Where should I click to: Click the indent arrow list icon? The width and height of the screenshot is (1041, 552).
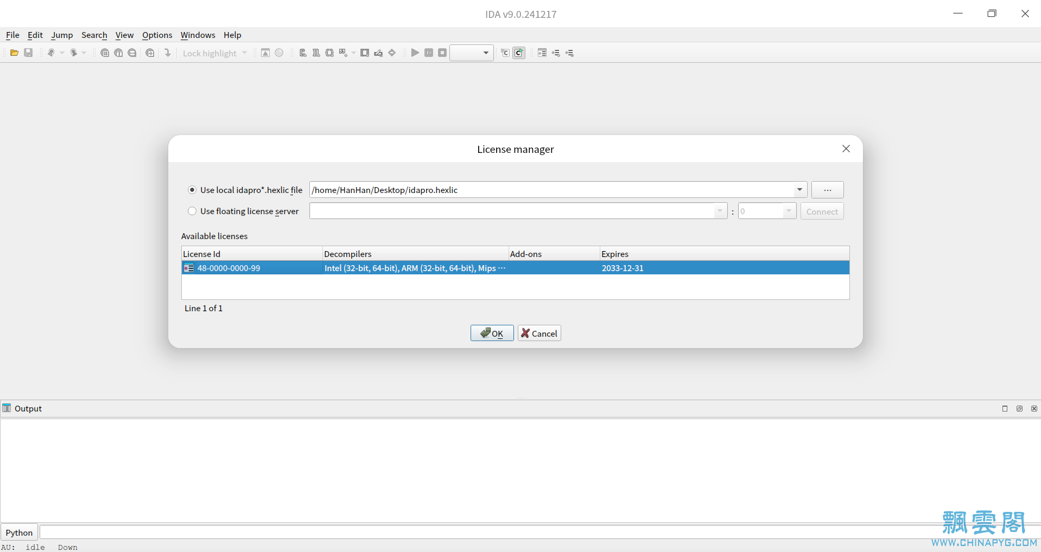(556, 53)
